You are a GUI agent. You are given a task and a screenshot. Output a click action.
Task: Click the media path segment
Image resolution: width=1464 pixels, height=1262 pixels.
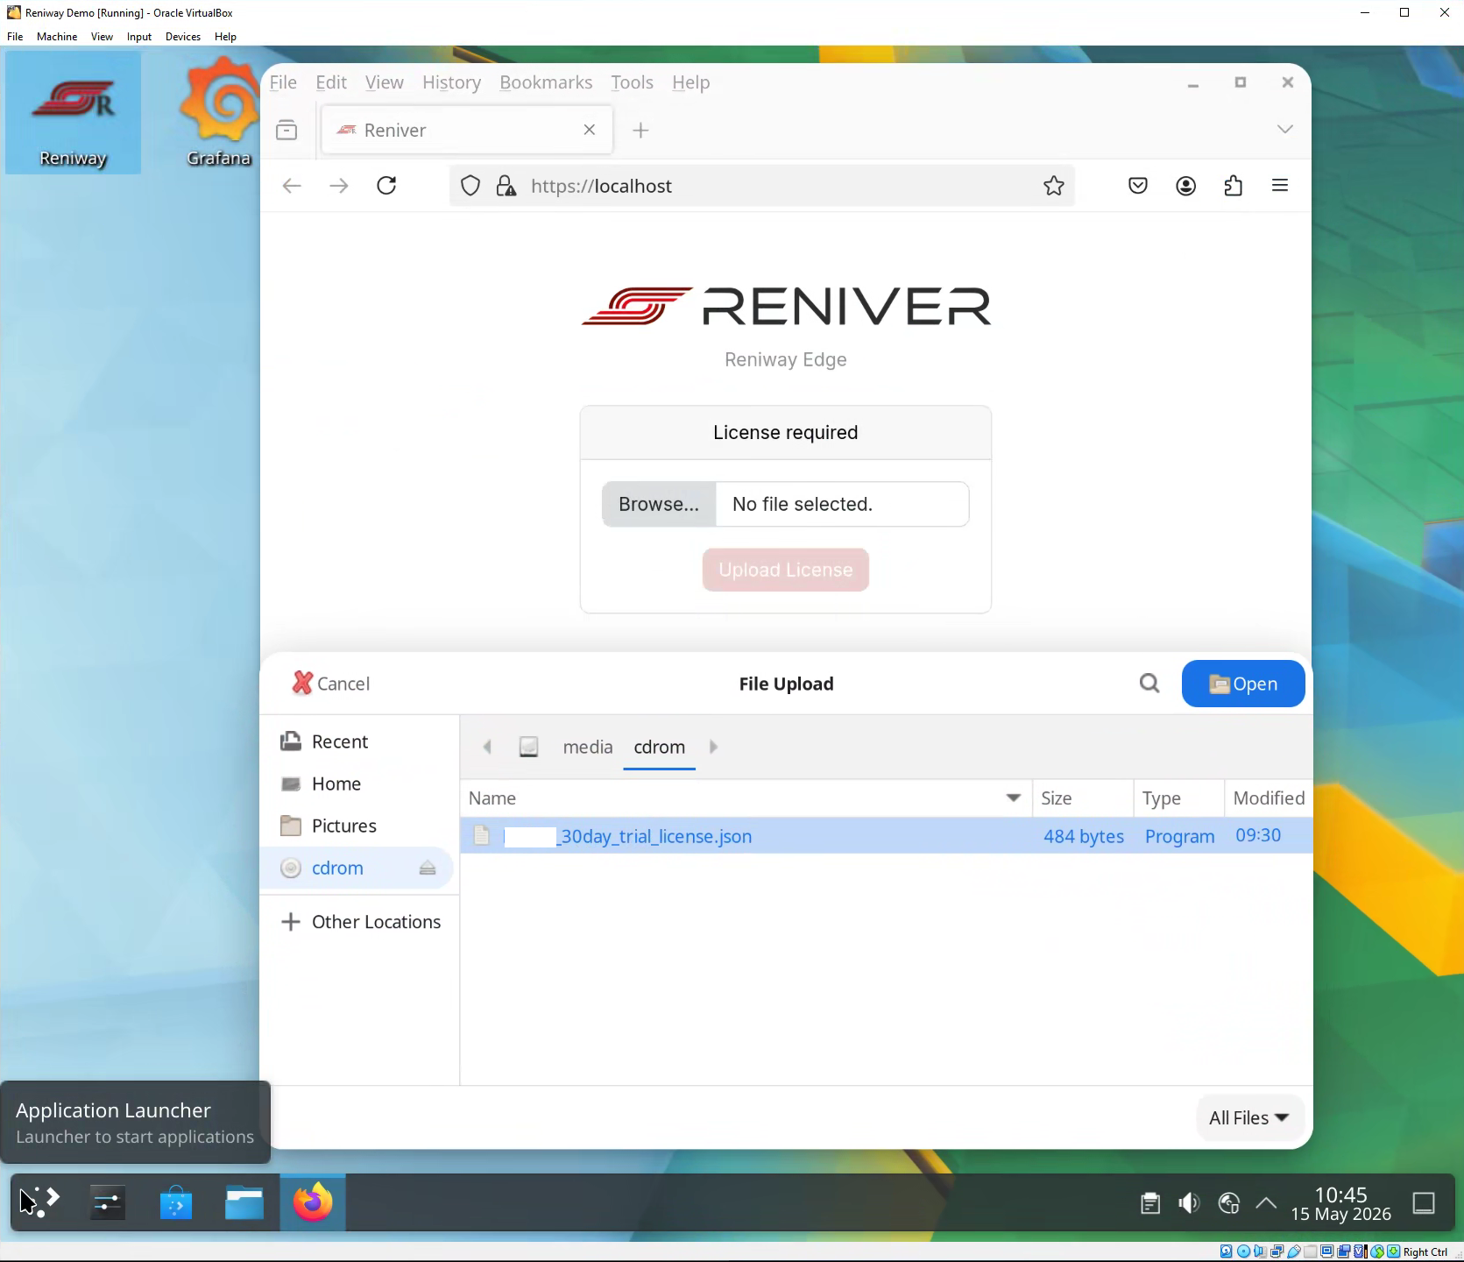pyautogui.click(x=588, y=747)
